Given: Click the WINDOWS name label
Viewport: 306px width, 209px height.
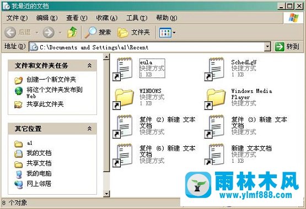Looking at the screenshot, I should [151, 91].
